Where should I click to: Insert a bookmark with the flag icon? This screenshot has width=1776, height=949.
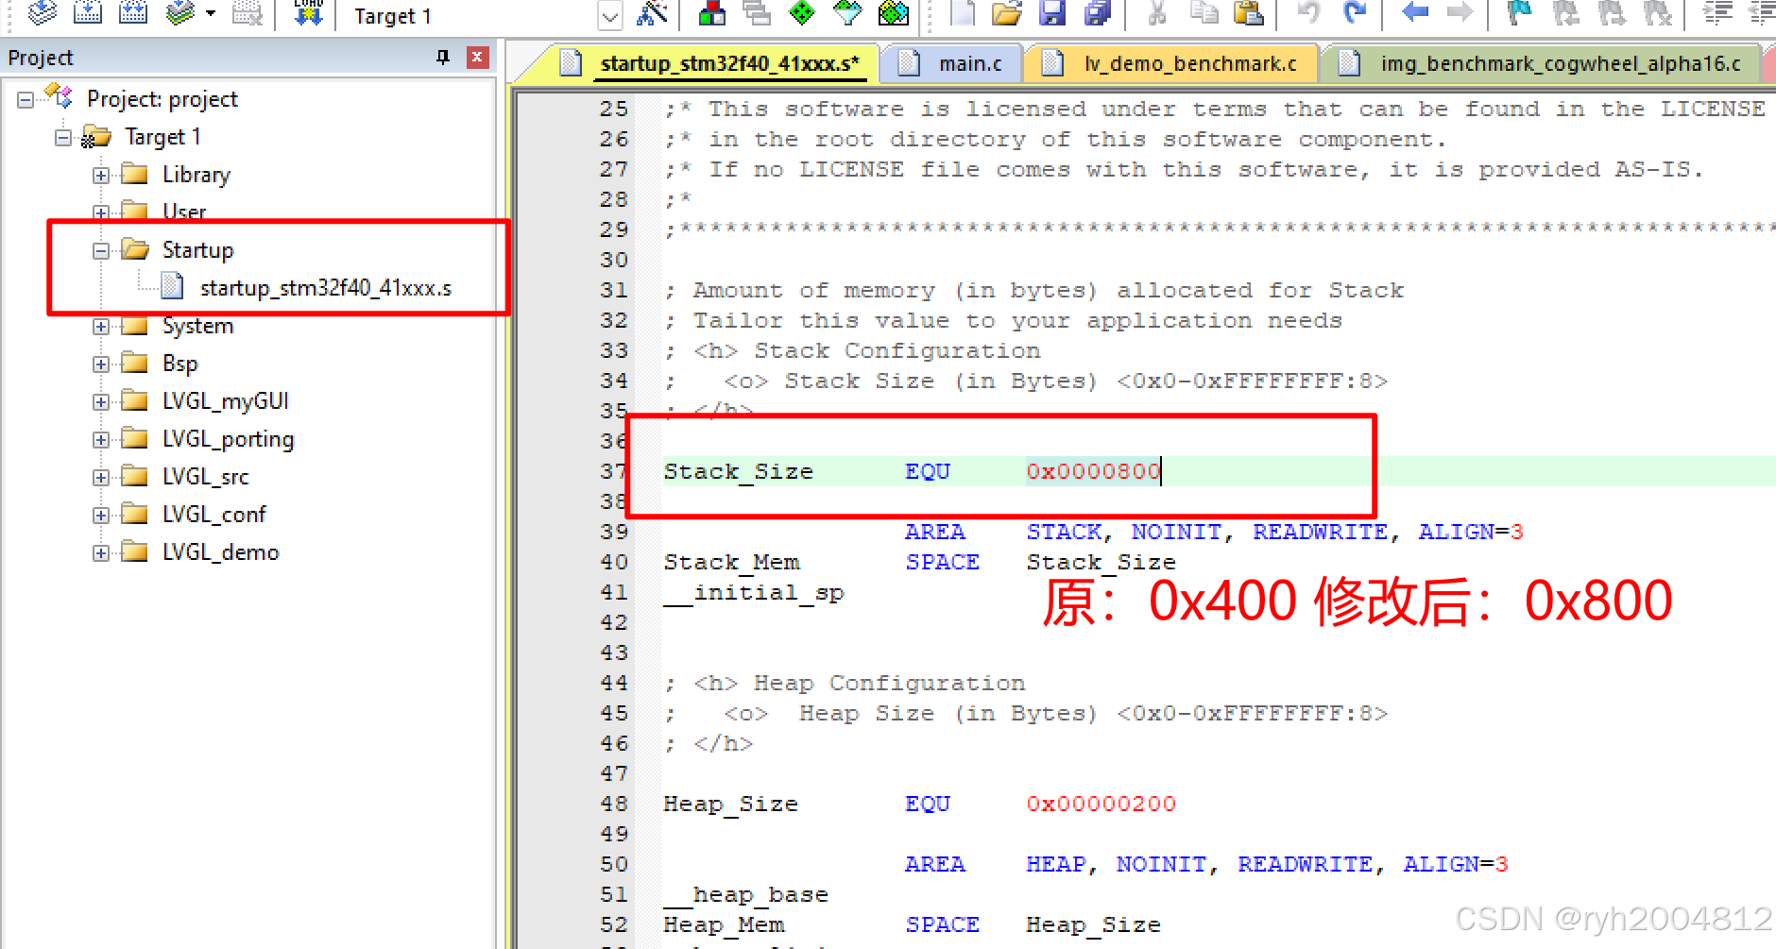tap(1517, 14)
